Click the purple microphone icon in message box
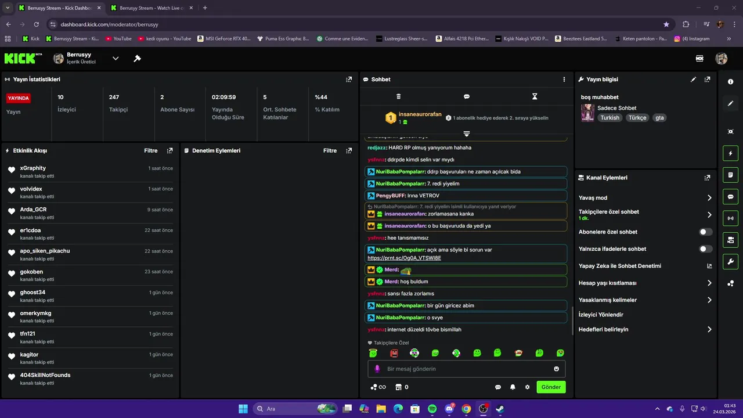Image resolution: width=743 pixels, height=418 pixels. click(377, 369)
